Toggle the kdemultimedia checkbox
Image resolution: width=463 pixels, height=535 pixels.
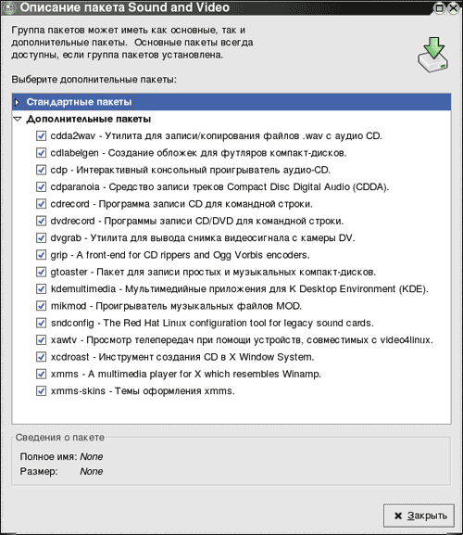click(x=42, y=289)
